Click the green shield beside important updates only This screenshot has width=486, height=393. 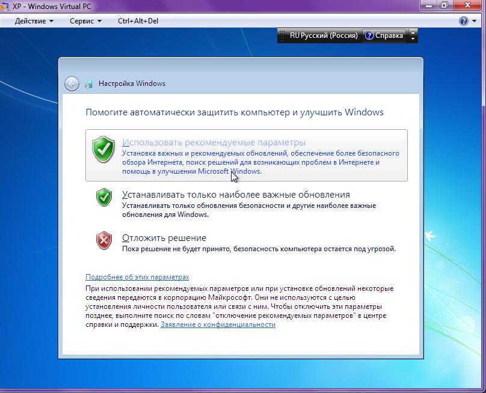(104, 197)
